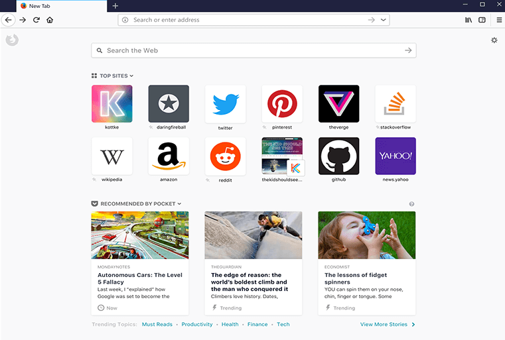Open The edge of reason story headline
Screen dimensions: 505x340
pos(250,282)
